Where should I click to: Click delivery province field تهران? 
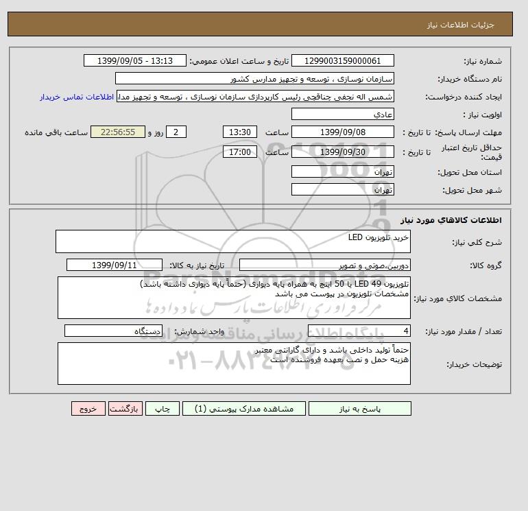(342, 171)
